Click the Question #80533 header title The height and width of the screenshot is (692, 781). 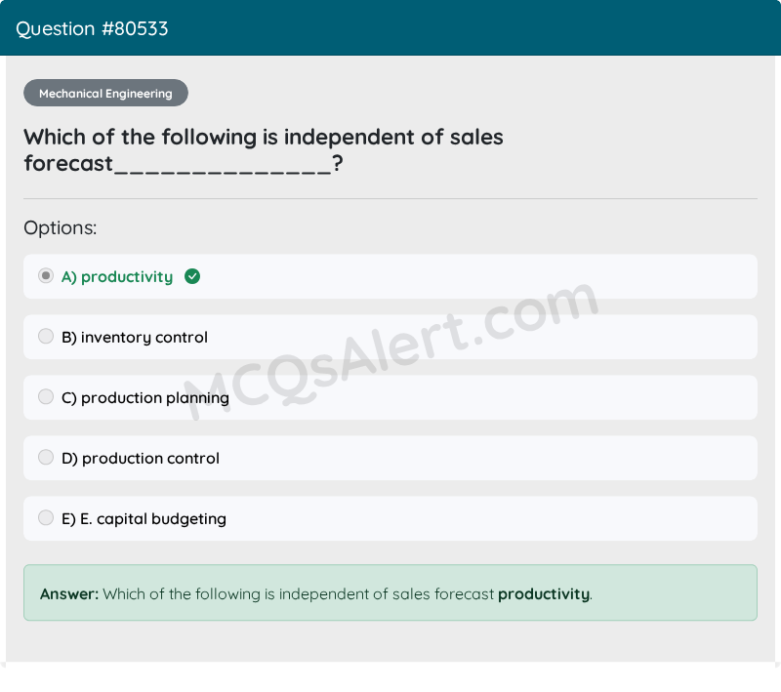[x=92, y=29]
